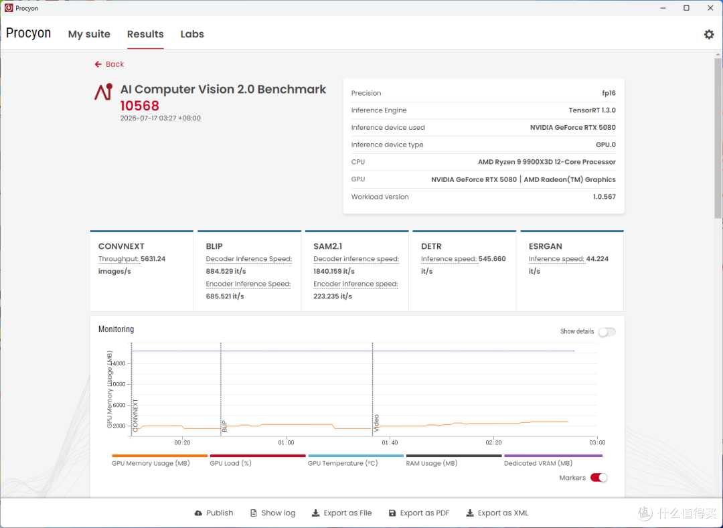Open the Labs tab
This screenshot has width=723, height=528.
pos(192,34)
